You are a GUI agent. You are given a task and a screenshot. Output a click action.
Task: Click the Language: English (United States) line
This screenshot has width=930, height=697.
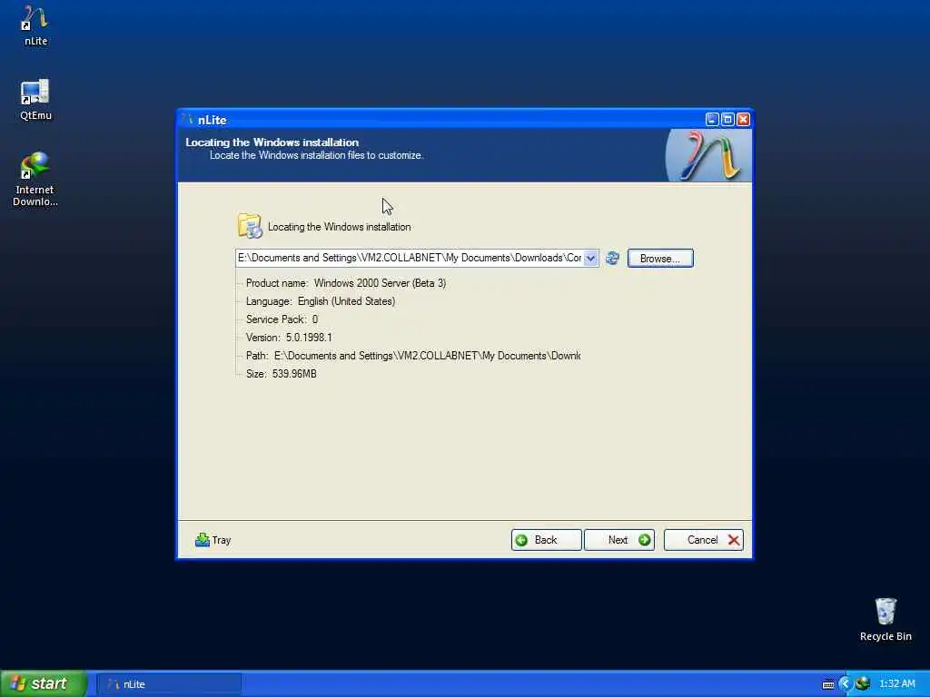(321, 301)
